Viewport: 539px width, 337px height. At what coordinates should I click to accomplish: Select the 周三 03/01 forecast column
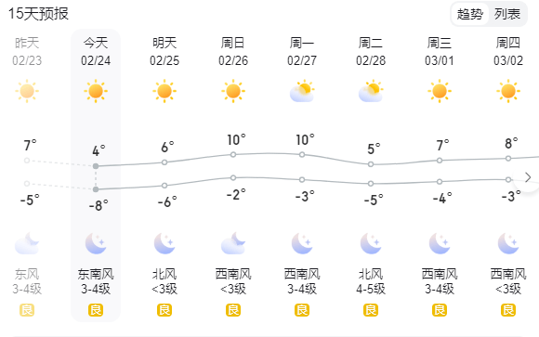pyautogui.click(x=440, y=175)
